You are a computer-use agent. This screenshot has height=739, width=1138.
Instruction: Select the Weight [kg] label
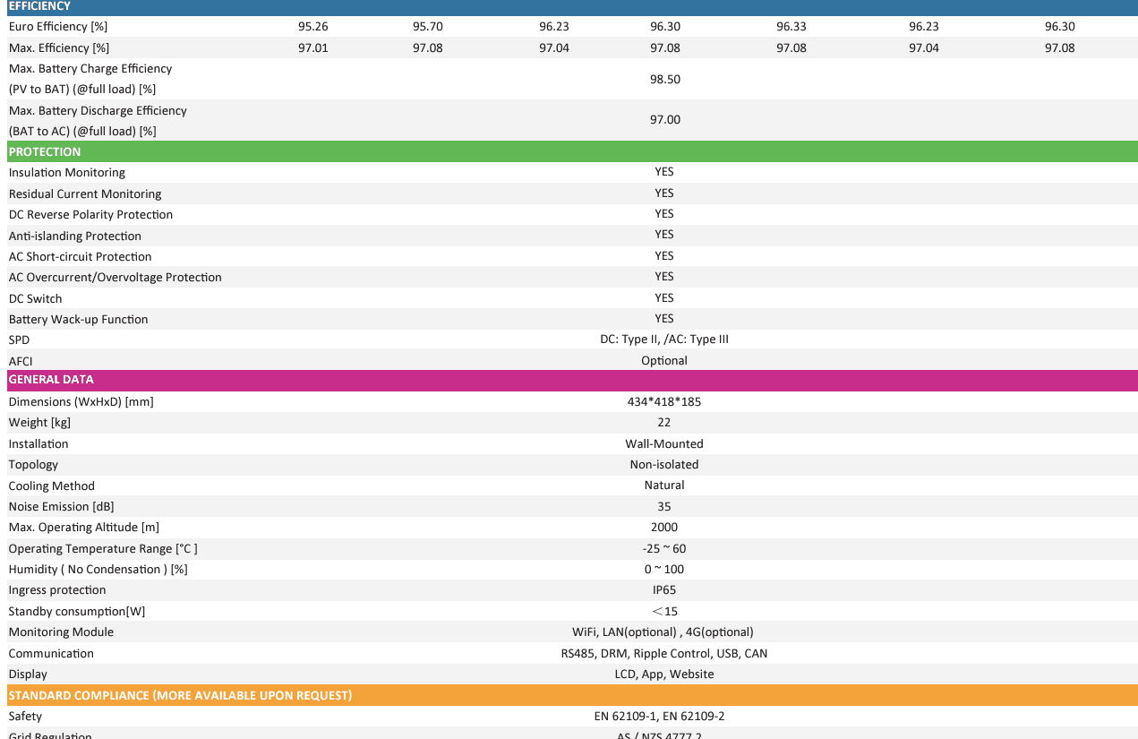[x=39, y=422]
